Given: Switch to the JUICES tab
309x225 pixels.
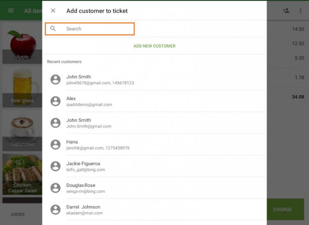Looking at the screenshot, I should pyautogui.click(x=18, y=214).
